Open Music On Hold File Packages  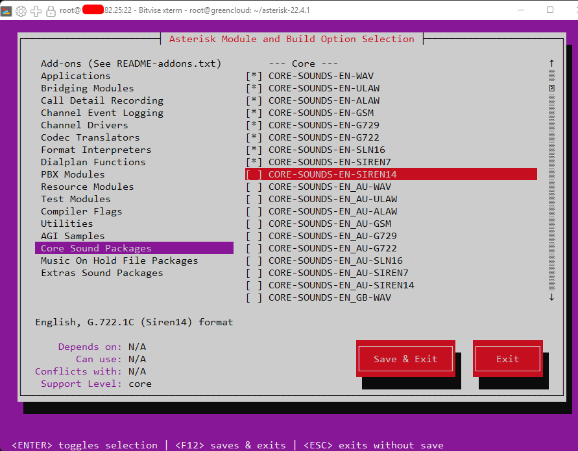point(119,260)
